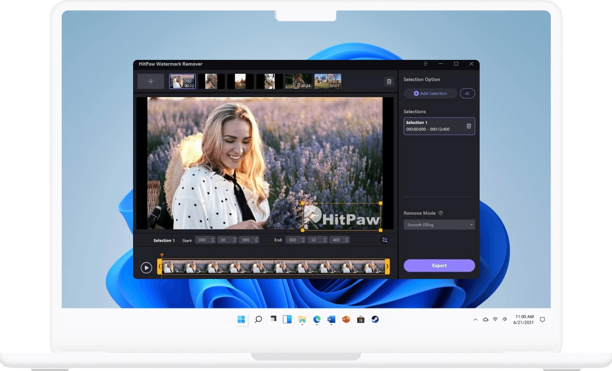Image resolution: width=612 pixels, height=371 pixels.
Task: Open Steam from the taskbar
Action: (375, 320)
